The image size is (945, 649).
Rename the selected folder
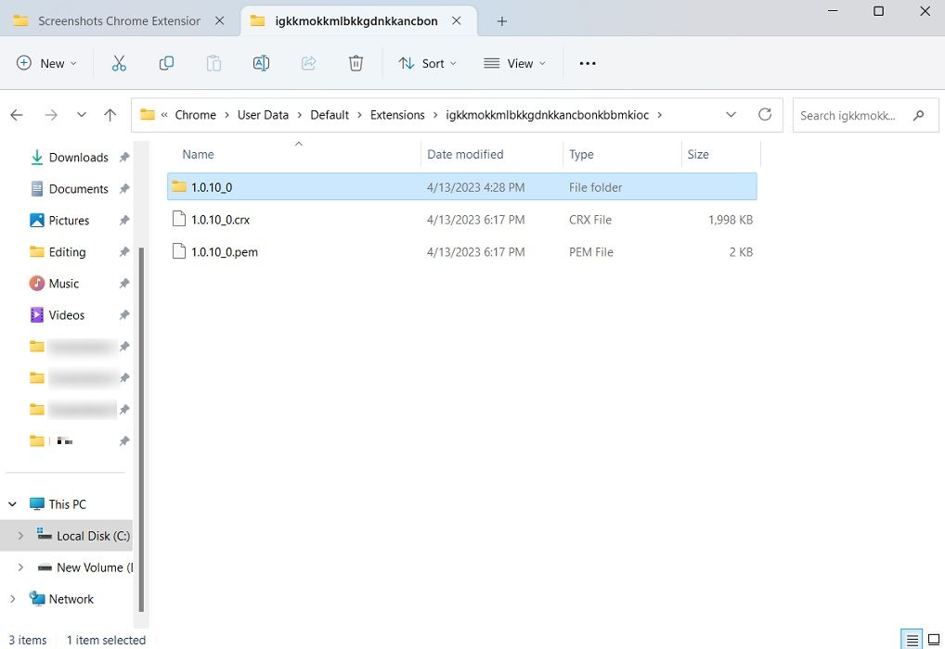tap(261, 63)
